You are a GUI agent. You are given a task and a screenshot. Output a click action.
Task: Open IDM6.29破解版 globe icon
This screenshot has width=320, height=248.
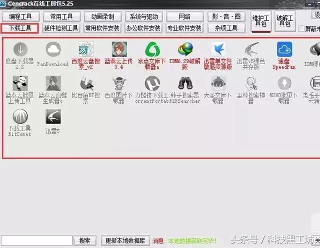185,49
